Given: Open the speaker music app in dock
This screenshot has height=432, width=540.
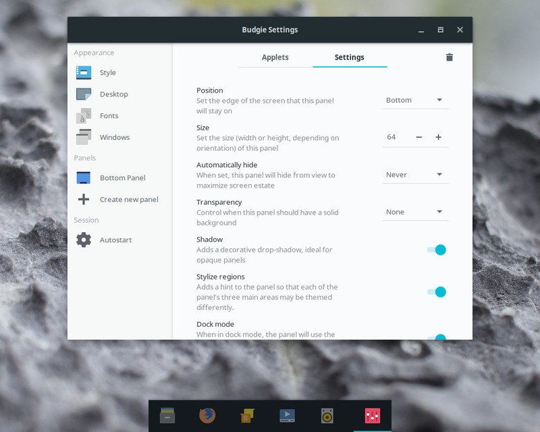Looking at the screenshot, I should click(327, 416).
